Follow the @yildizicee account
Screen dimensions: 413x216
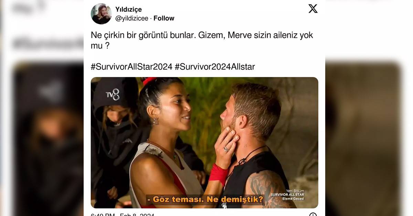coord(164,18)
